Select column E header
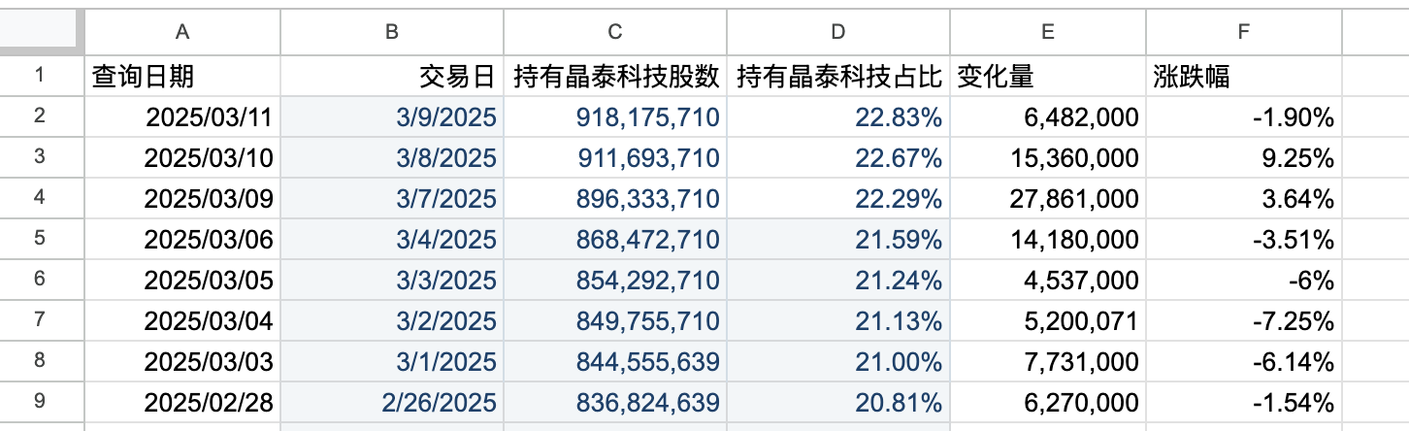This screenshot has width=1409, height=431. tap(1047, 32)
